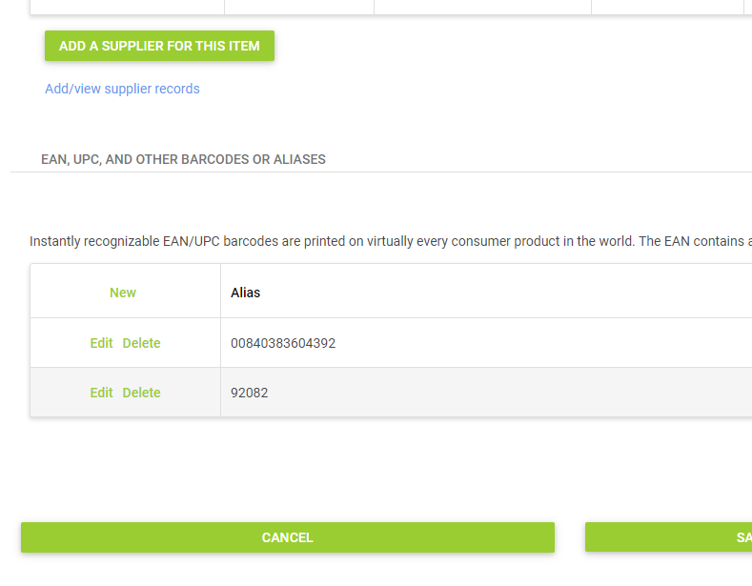
Task: Click New to add an alias
Action: click(123, 293)
